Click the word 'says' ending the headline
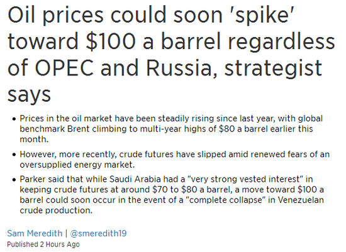 pos(30,96)
